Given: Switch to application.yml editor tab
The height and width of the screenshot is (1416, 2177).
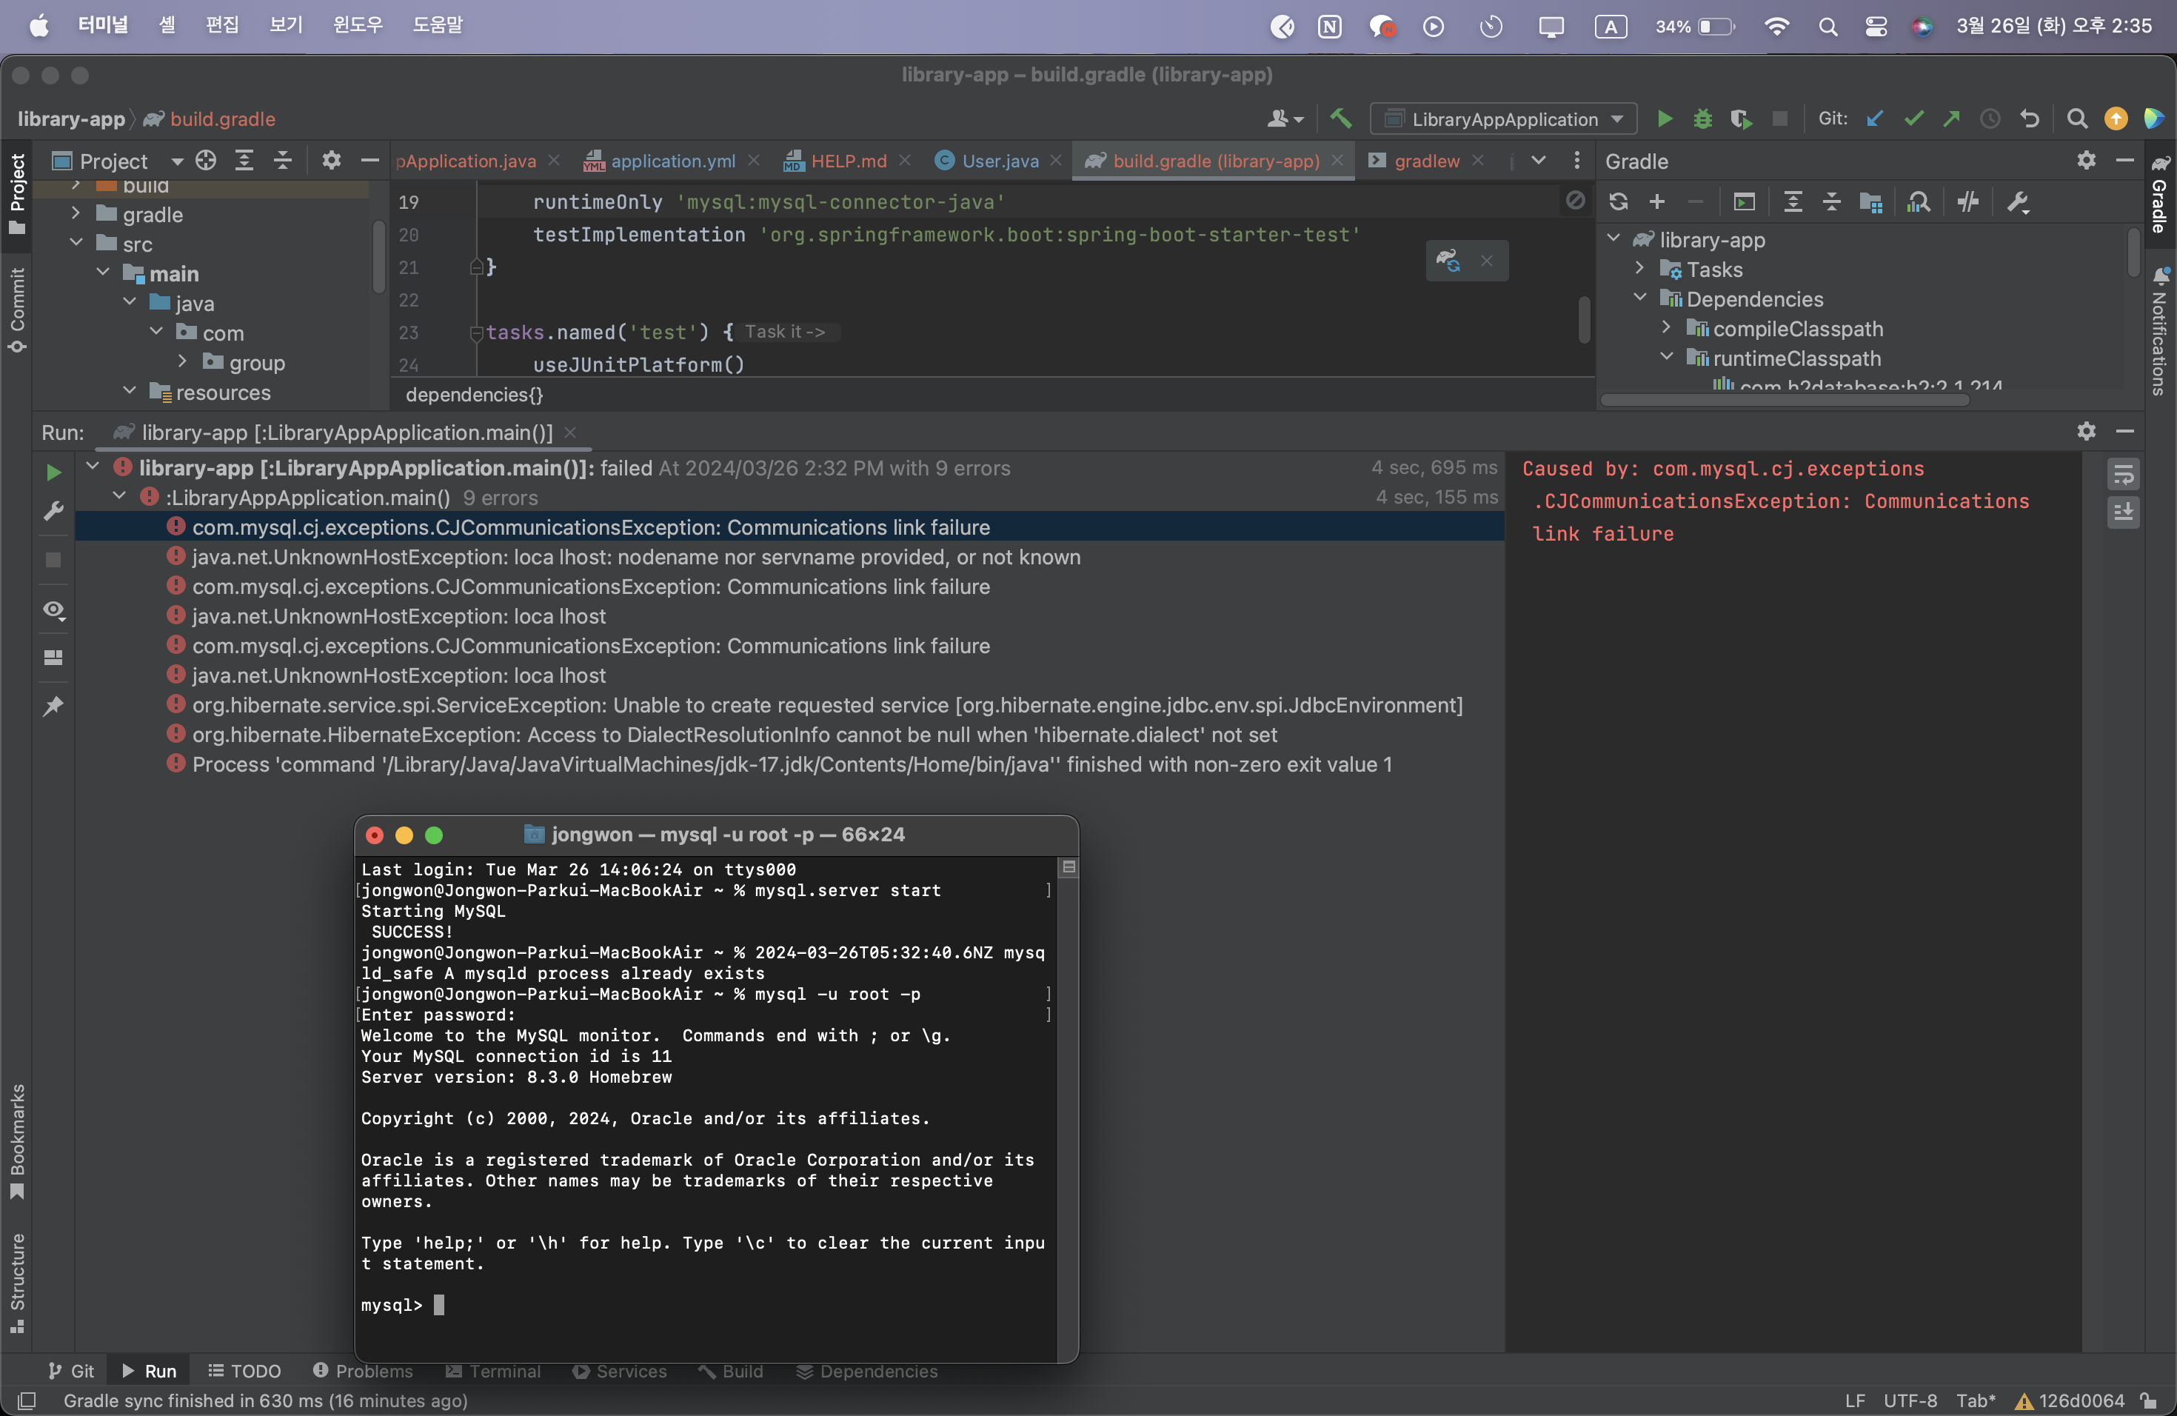Looking at the screenshot, I should tap(672, 161).
